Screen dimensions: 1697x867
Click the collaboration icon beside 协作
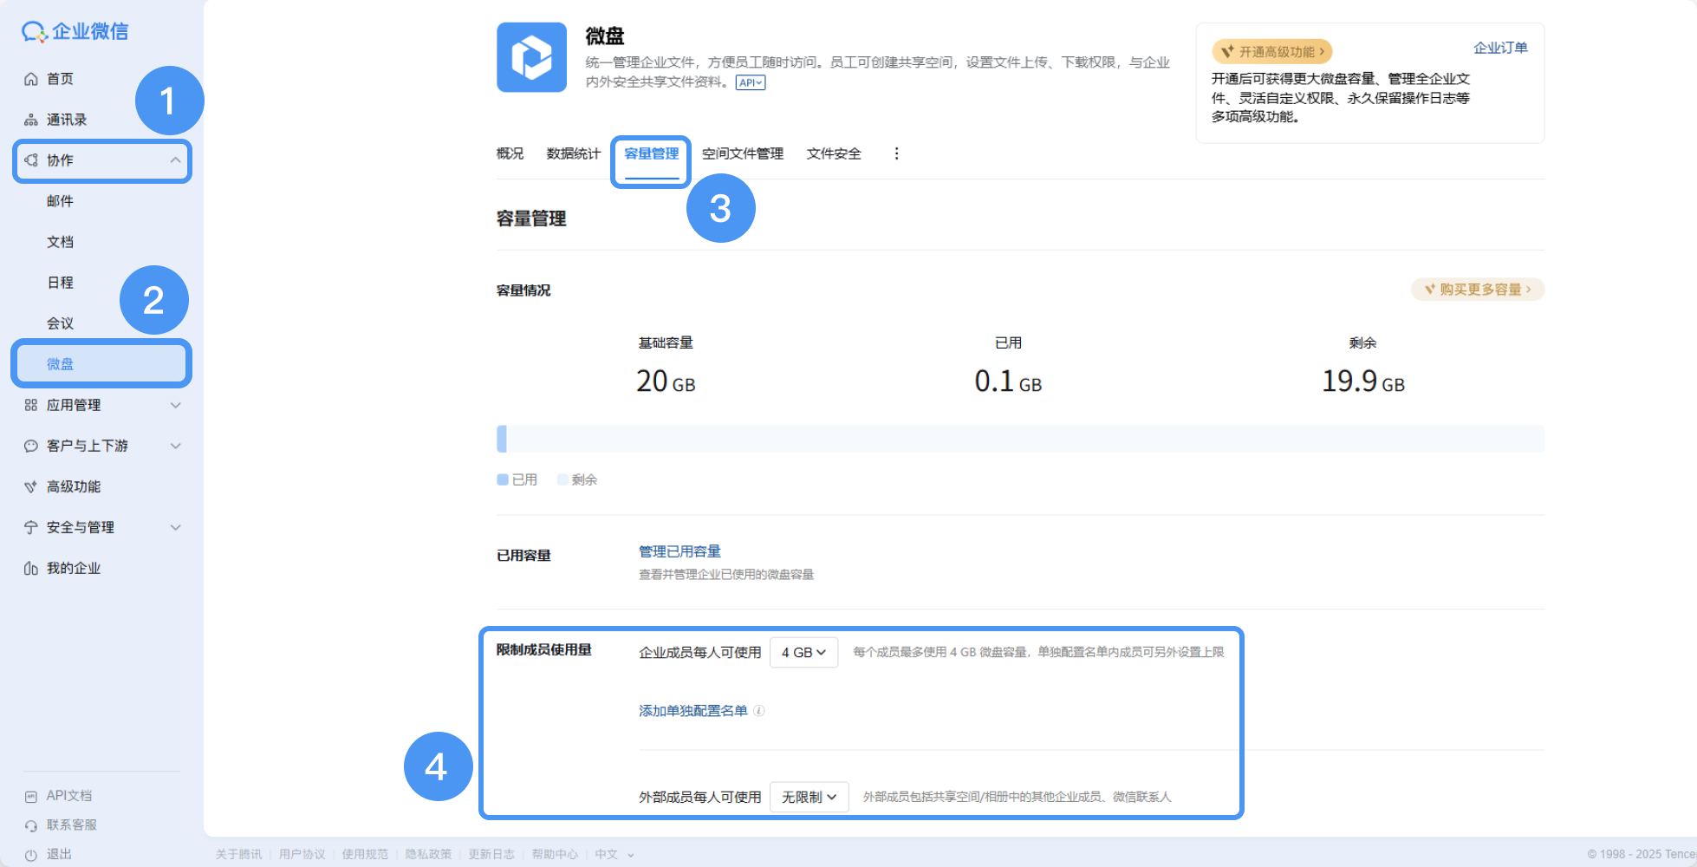[x=31, y=160]
